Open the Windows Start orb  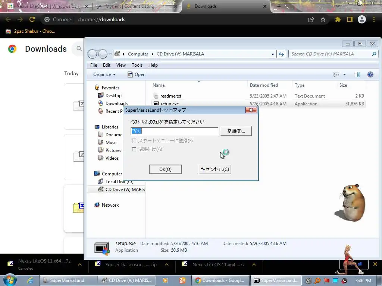coord(10,280)
